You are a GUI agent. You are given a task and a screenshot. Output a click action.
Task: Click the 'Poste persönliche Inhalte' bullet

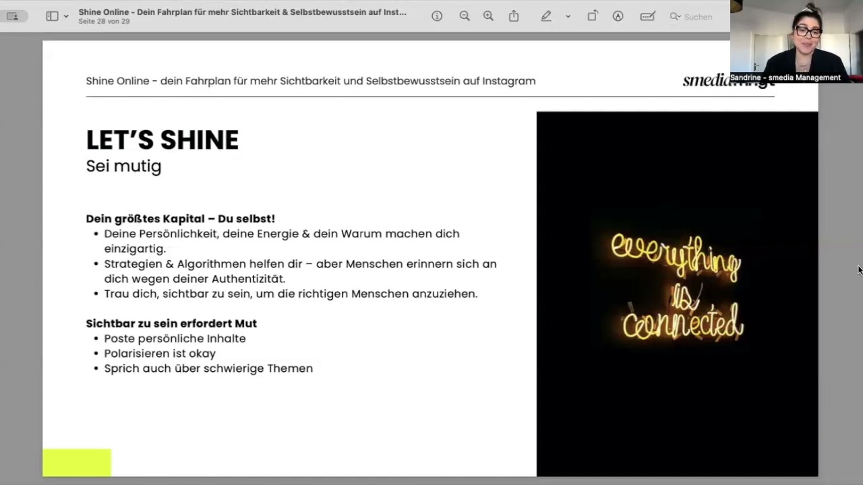[175, 339]
